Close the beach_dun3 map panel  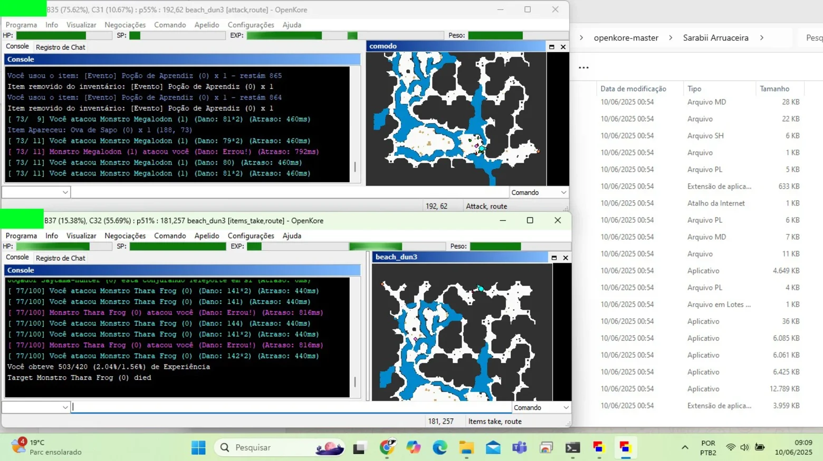coord(566,258)
